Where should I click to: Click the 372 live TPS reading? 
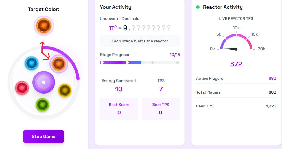pyautogui.click(x=236, y=64)
